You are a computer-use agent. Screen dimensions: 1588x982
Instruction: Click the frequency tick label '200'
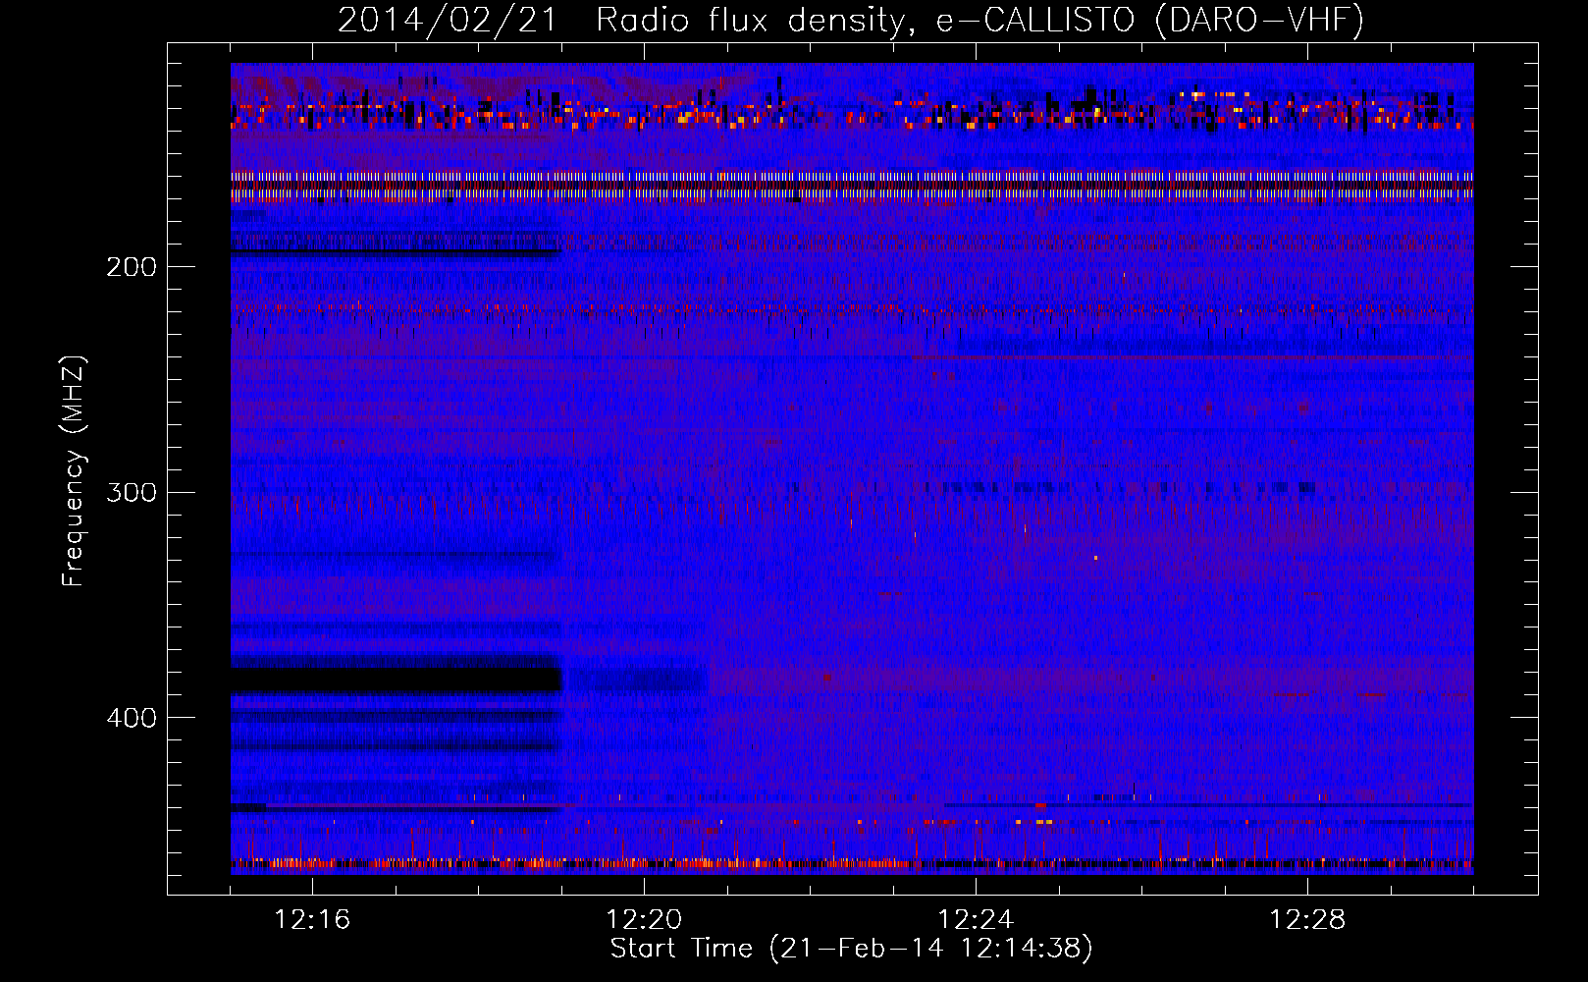pos(132,267)
